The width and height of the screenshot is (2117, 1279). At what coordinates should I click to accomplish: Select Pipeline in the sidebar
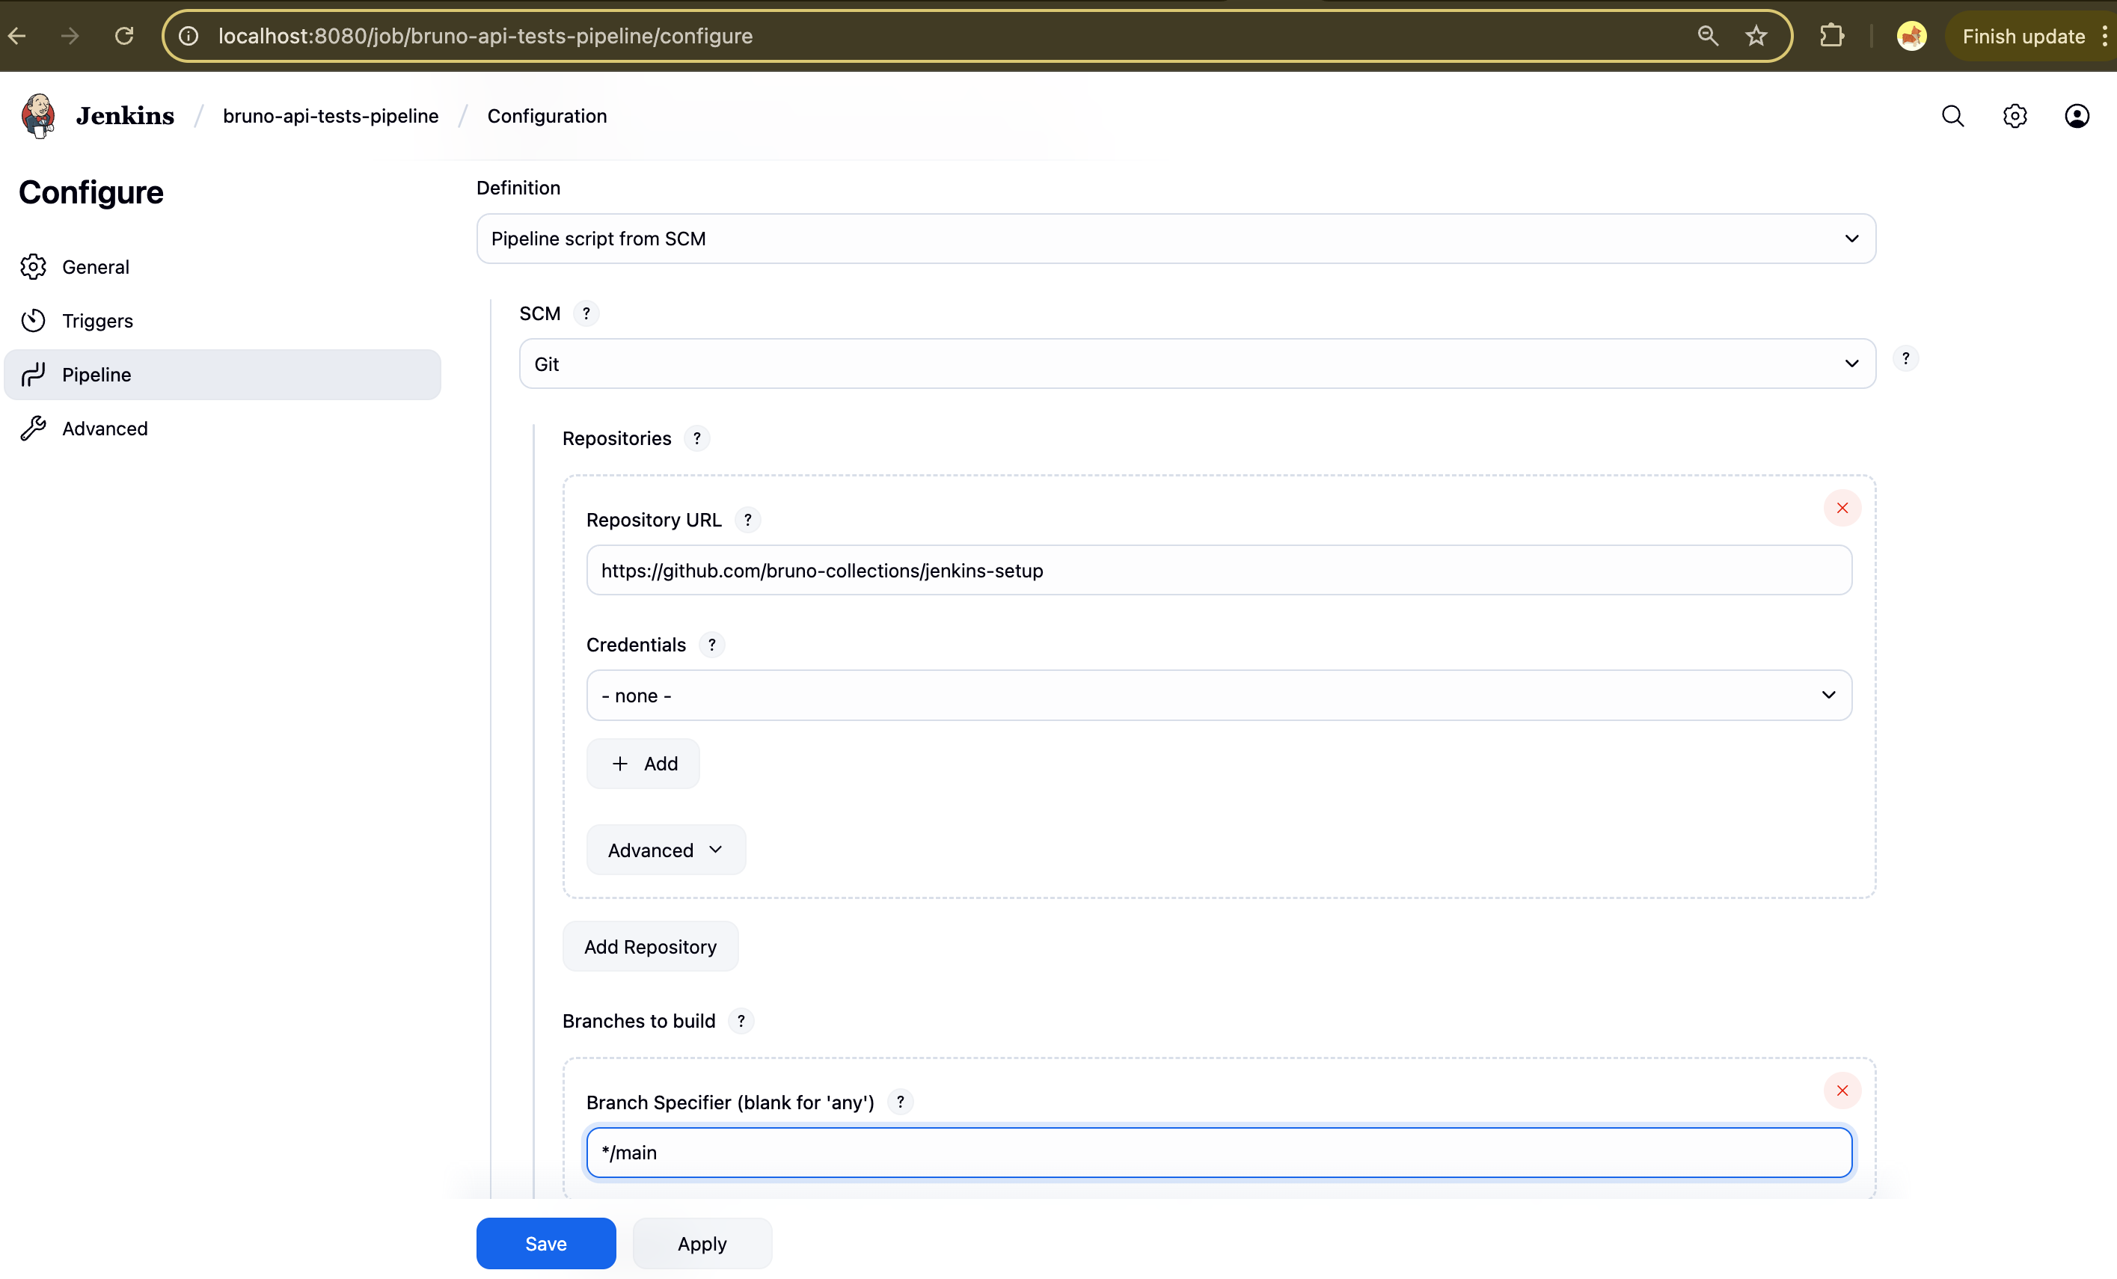pos(97,374)
